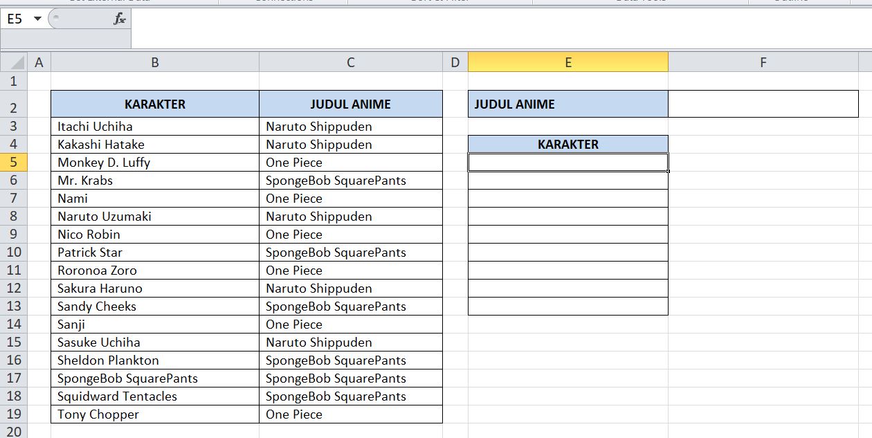Select column E header
This screenshot has width=872, height=438.
pyautogui.click(x=567, y=62)
